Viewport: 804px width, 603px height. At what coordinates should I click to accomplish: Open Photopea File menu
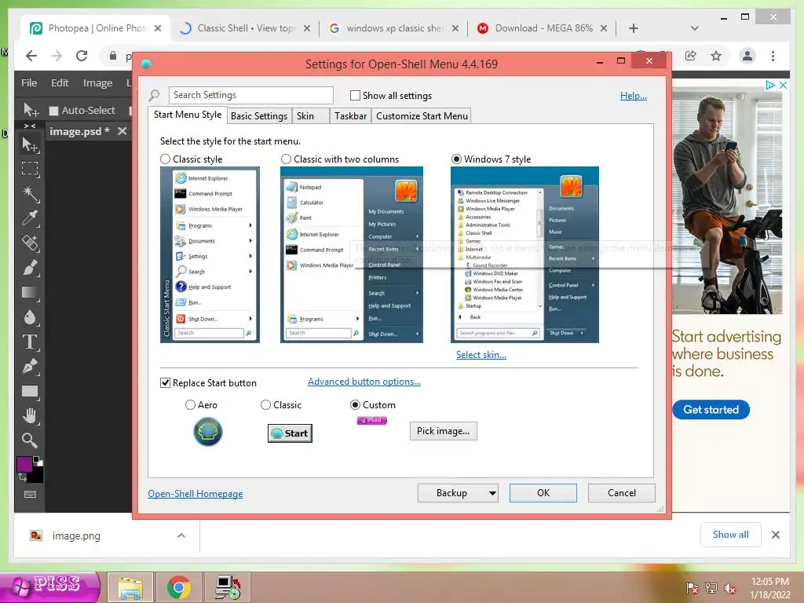[x=29, y=82]
